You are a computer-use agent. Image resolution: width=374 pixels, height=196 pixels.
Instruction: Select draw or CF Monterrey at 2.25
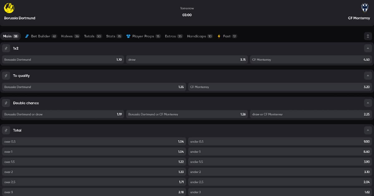pos(311,114)
